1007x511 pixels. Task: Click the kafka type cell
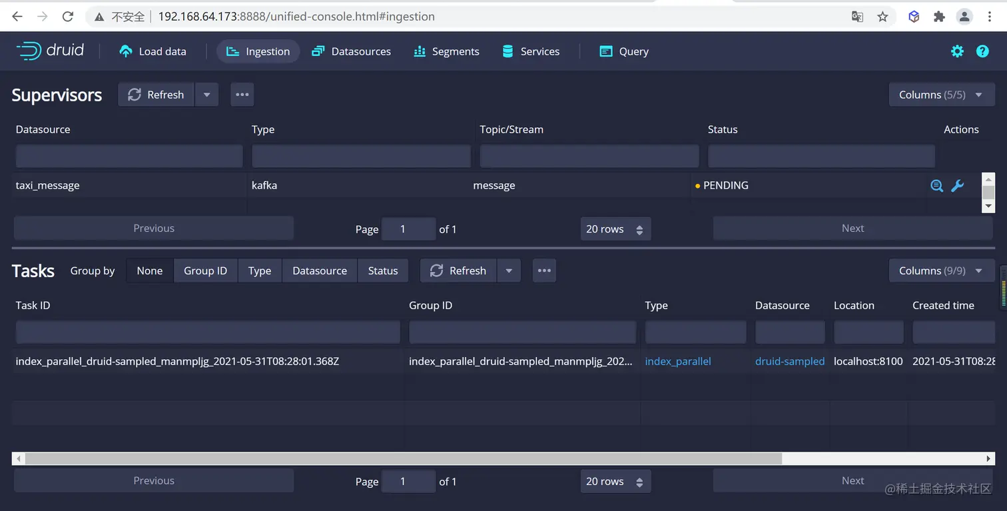[x=264, y=185]
